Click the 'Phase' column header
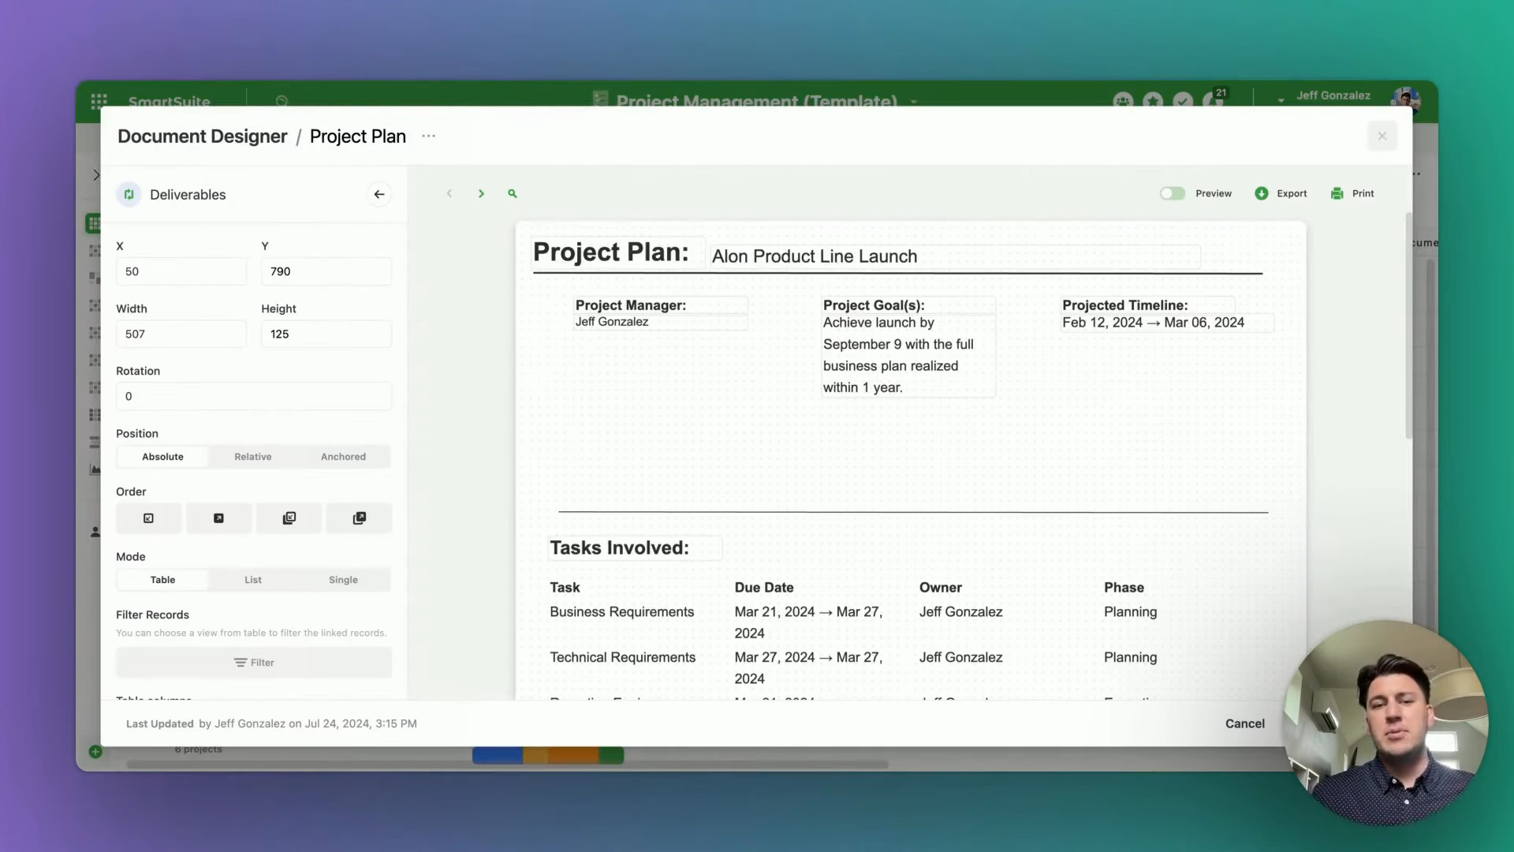This screenshot has height=852, width=1514. (x=1124, y=588)
